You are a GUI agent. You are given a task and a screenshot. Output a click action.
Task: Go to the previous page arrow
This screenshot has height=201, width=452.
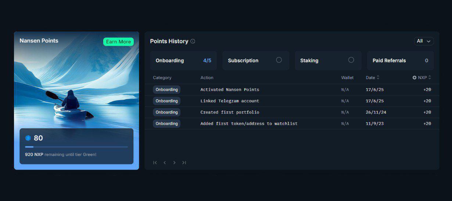(165, 163)
